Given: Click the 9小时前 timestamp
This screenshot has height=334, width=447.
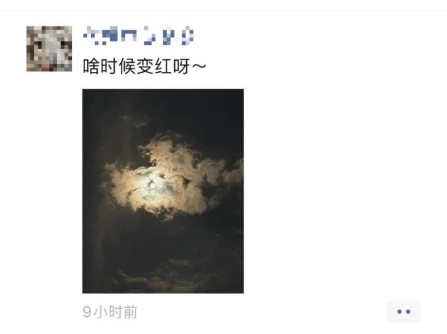Looking at the screenshot, I should pyautogui.click(x=110, y=312).
